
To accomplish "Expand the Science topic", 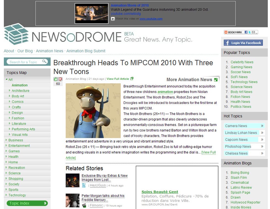I will point(6,173).
